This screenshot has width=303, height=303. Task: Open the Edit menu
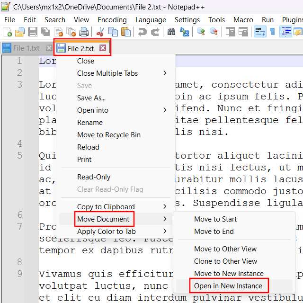(x=30, y=20)
